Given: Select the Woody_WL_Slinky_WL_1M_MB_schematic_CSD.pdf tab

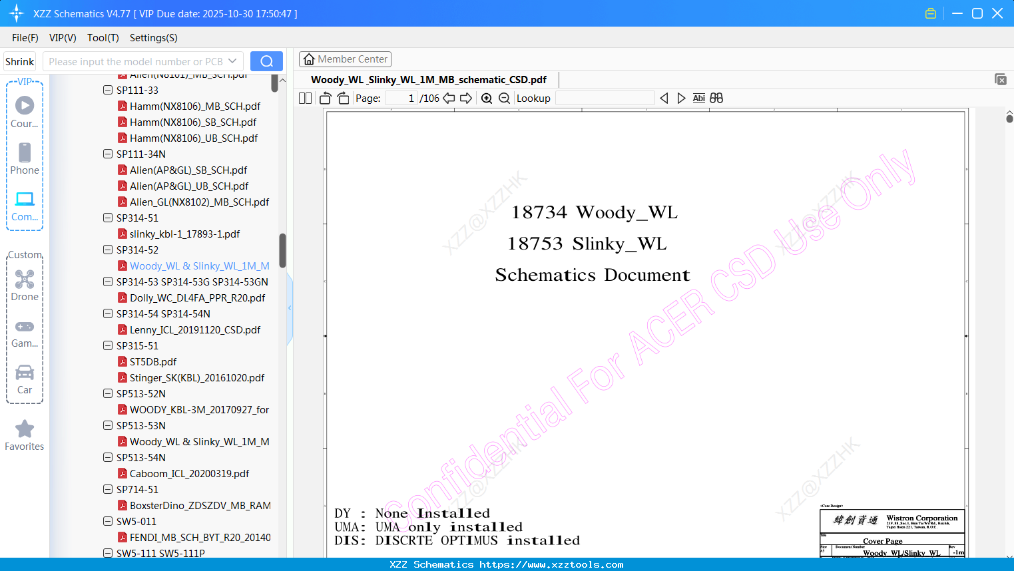Looking at the screenshot, I should (x=429, y=80).
